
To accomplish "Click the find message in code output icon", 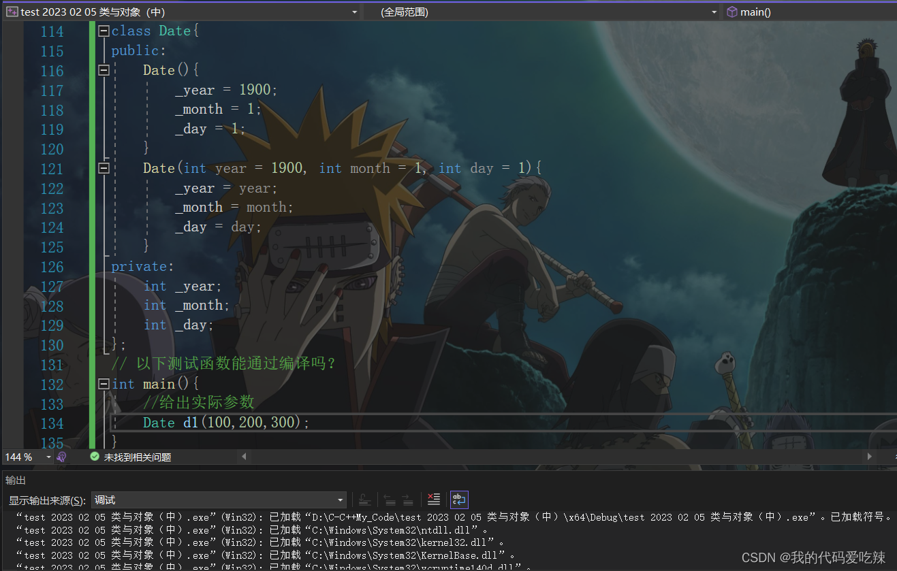I will tap(365, 500).
